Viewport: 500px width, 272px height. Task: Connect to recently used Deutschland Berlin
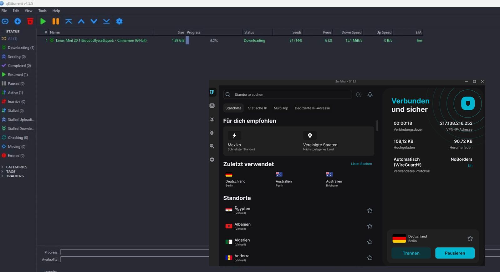[x=235, y=179]
